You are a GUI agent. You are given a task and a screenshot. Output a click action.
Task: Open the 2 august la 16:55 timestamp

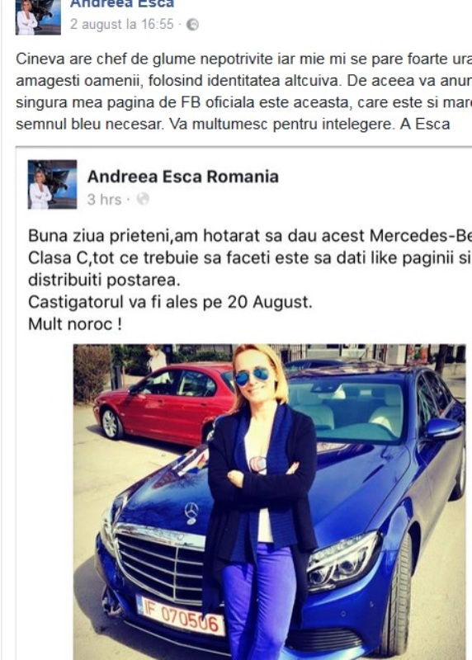pos(121,25)
